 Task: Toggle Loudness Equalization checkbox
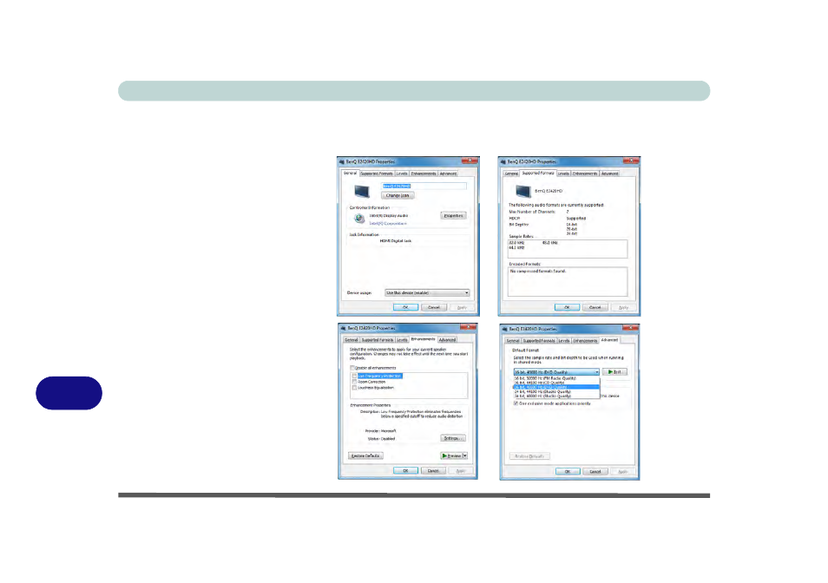click(354, 388)
